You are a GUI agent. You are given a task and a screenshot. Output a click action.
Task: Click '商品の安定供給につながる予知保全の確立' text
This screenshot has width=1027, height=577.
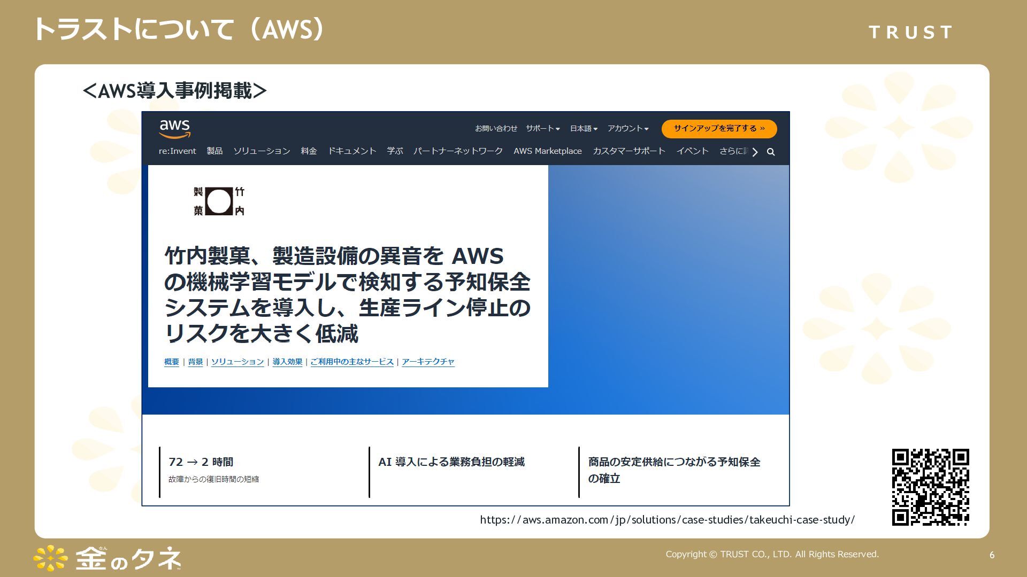pos(674,470)
